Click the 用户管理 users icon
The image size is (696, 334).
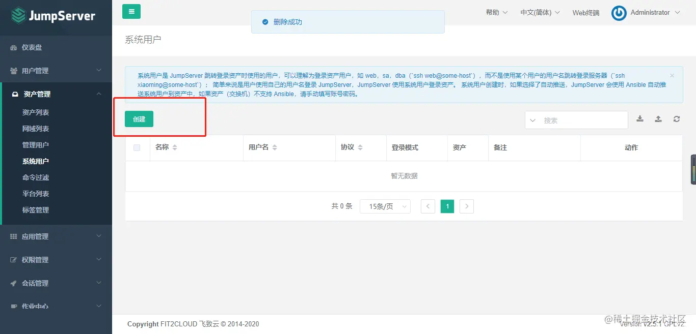[14, 71]
